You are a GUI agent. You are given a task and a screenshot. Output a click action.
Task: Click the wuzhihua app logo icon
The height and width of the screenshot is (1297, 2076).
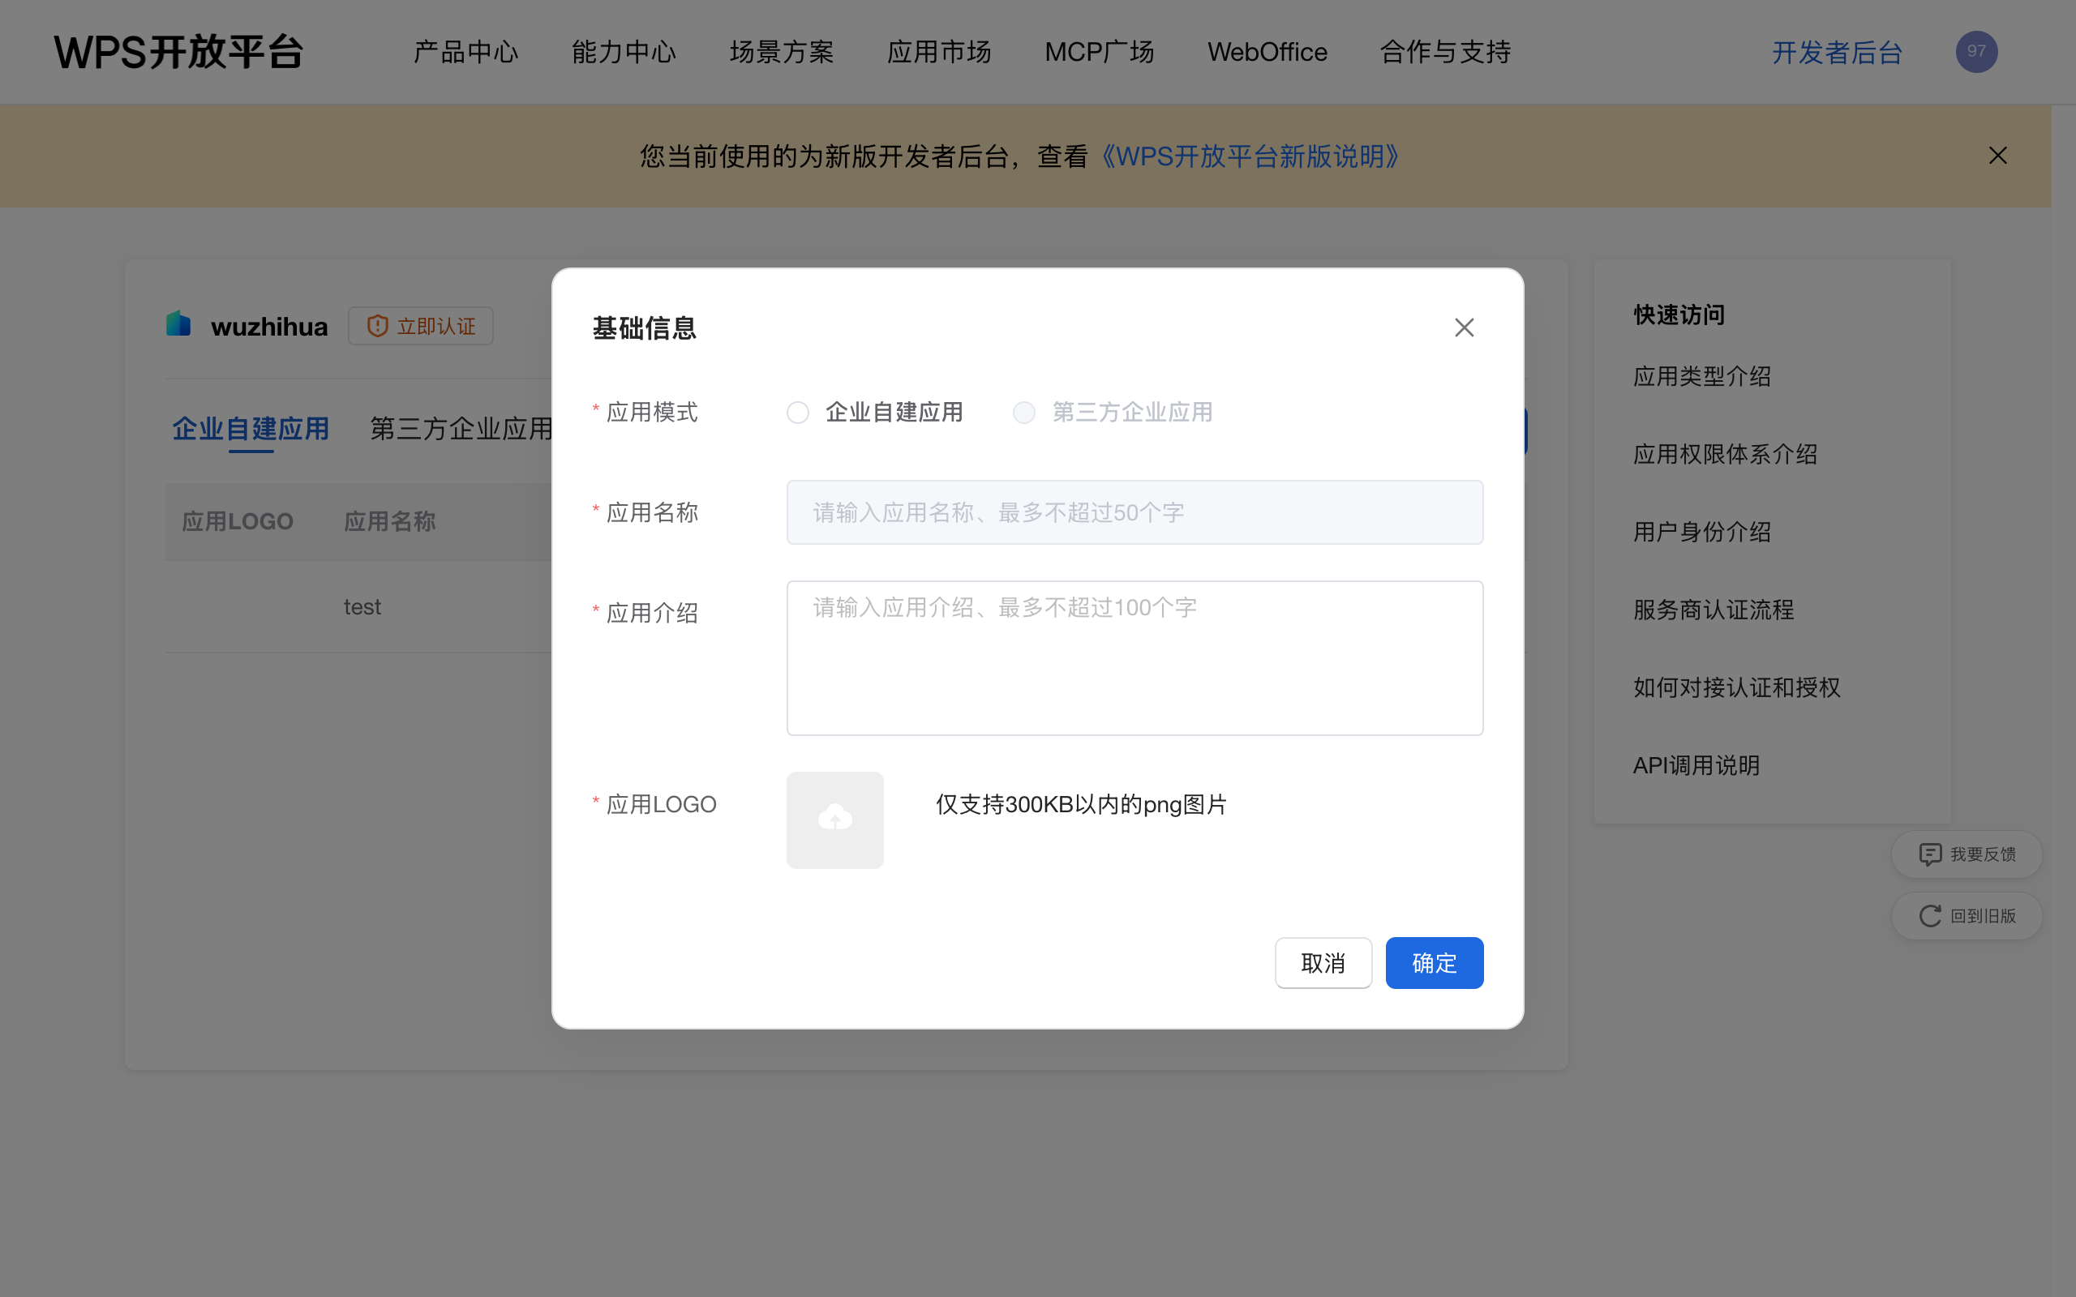(x=178, y=324)
